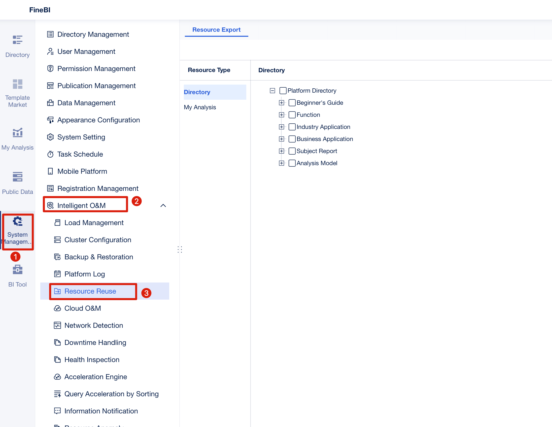The width and height of the screenshot is (552, 427).
Task: Select My Analysis resource type
Action: coord(200,107)
